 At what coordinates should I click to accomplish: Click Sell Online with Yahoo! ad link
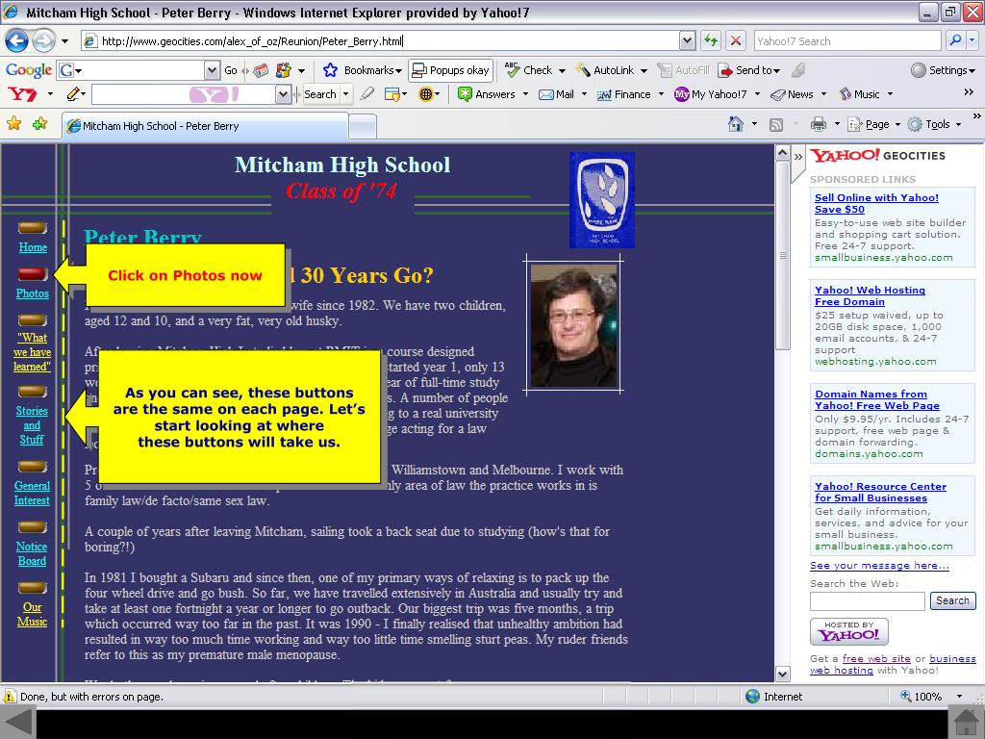pyautogui.click(x=876, y=204)
